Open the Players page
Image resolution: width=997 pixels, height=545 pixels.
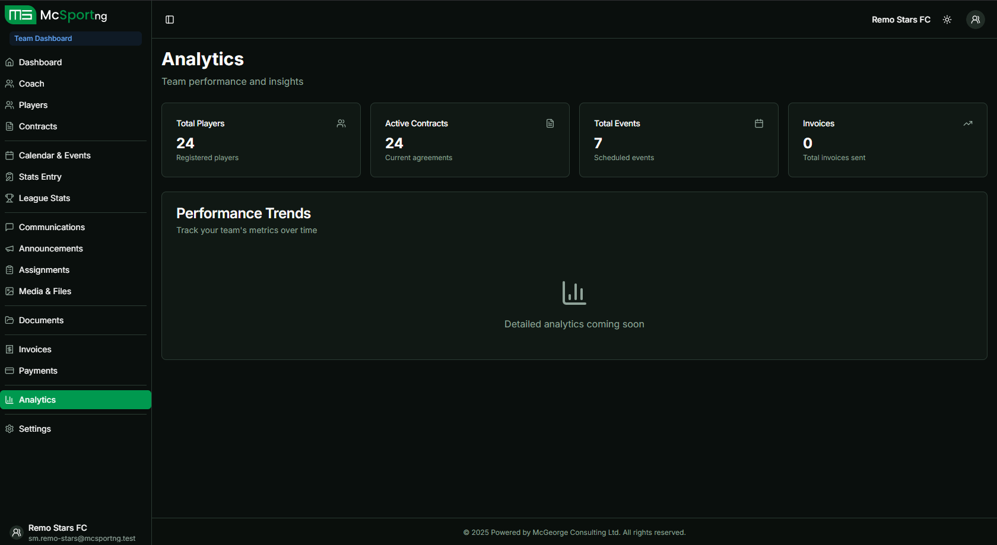33,105
